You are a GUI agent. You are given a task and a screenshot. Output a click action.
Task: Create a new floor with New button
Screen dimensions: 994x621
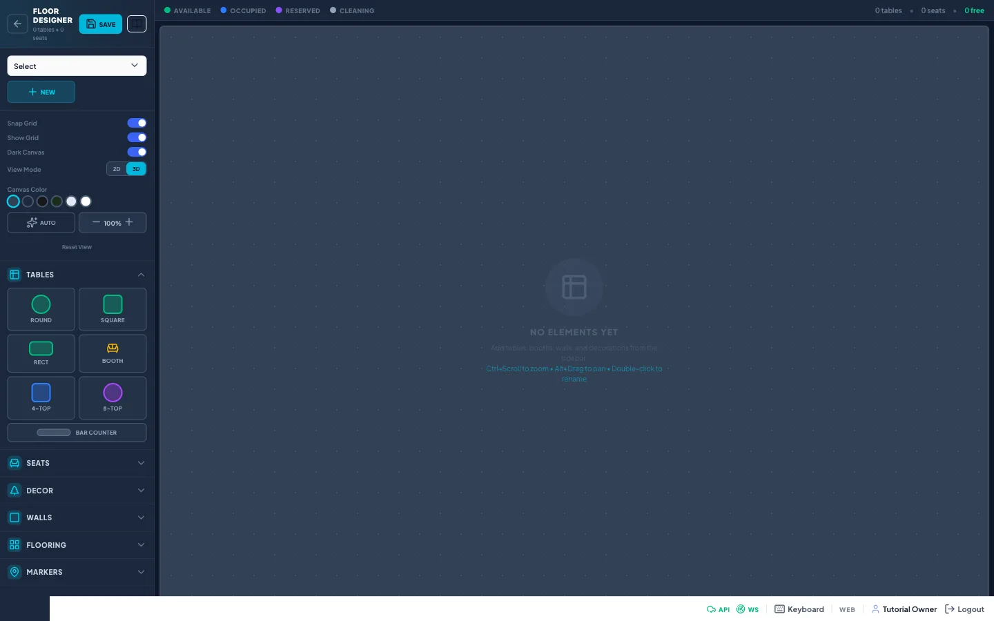41,92
